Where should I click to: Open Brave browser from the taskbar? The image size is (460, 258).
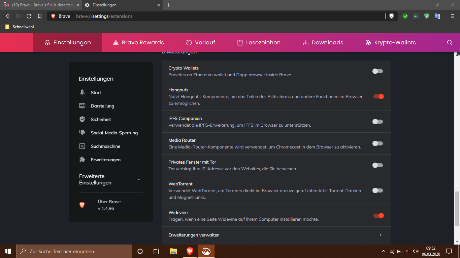(x=190, y=251)
